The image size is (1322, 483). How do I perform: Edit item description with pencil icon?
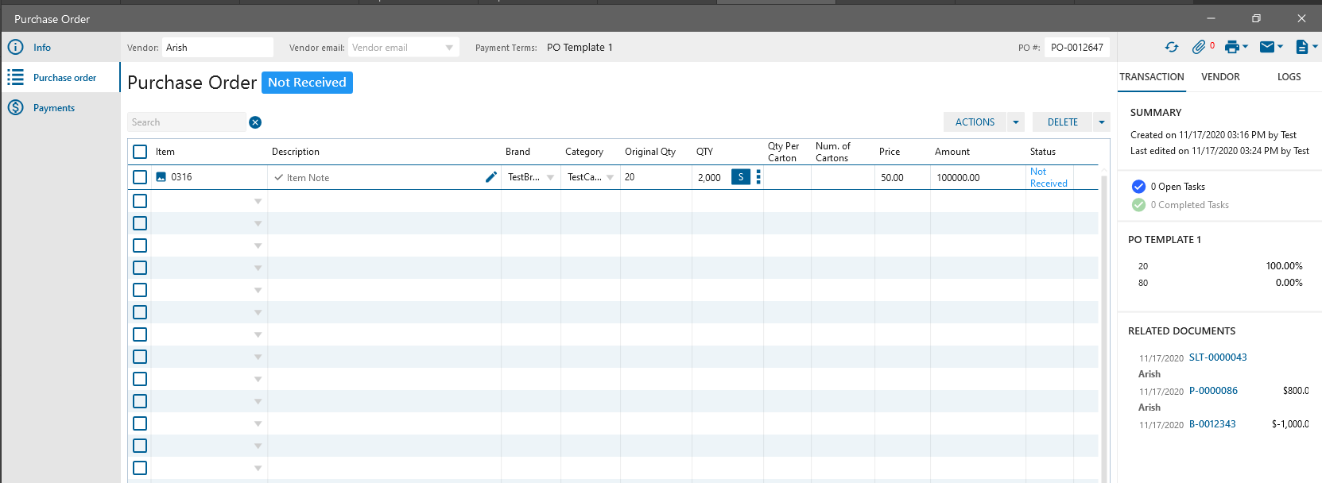(491, 177)
